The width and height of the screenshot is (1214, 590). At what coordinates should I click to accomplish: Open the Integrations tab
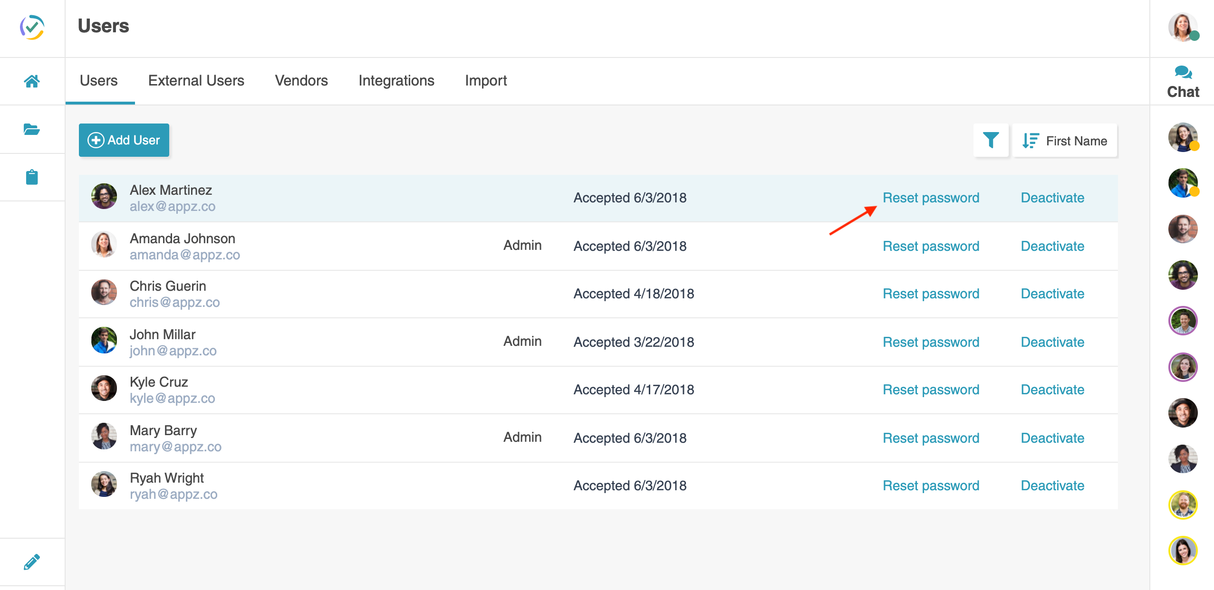coord(396,81)
